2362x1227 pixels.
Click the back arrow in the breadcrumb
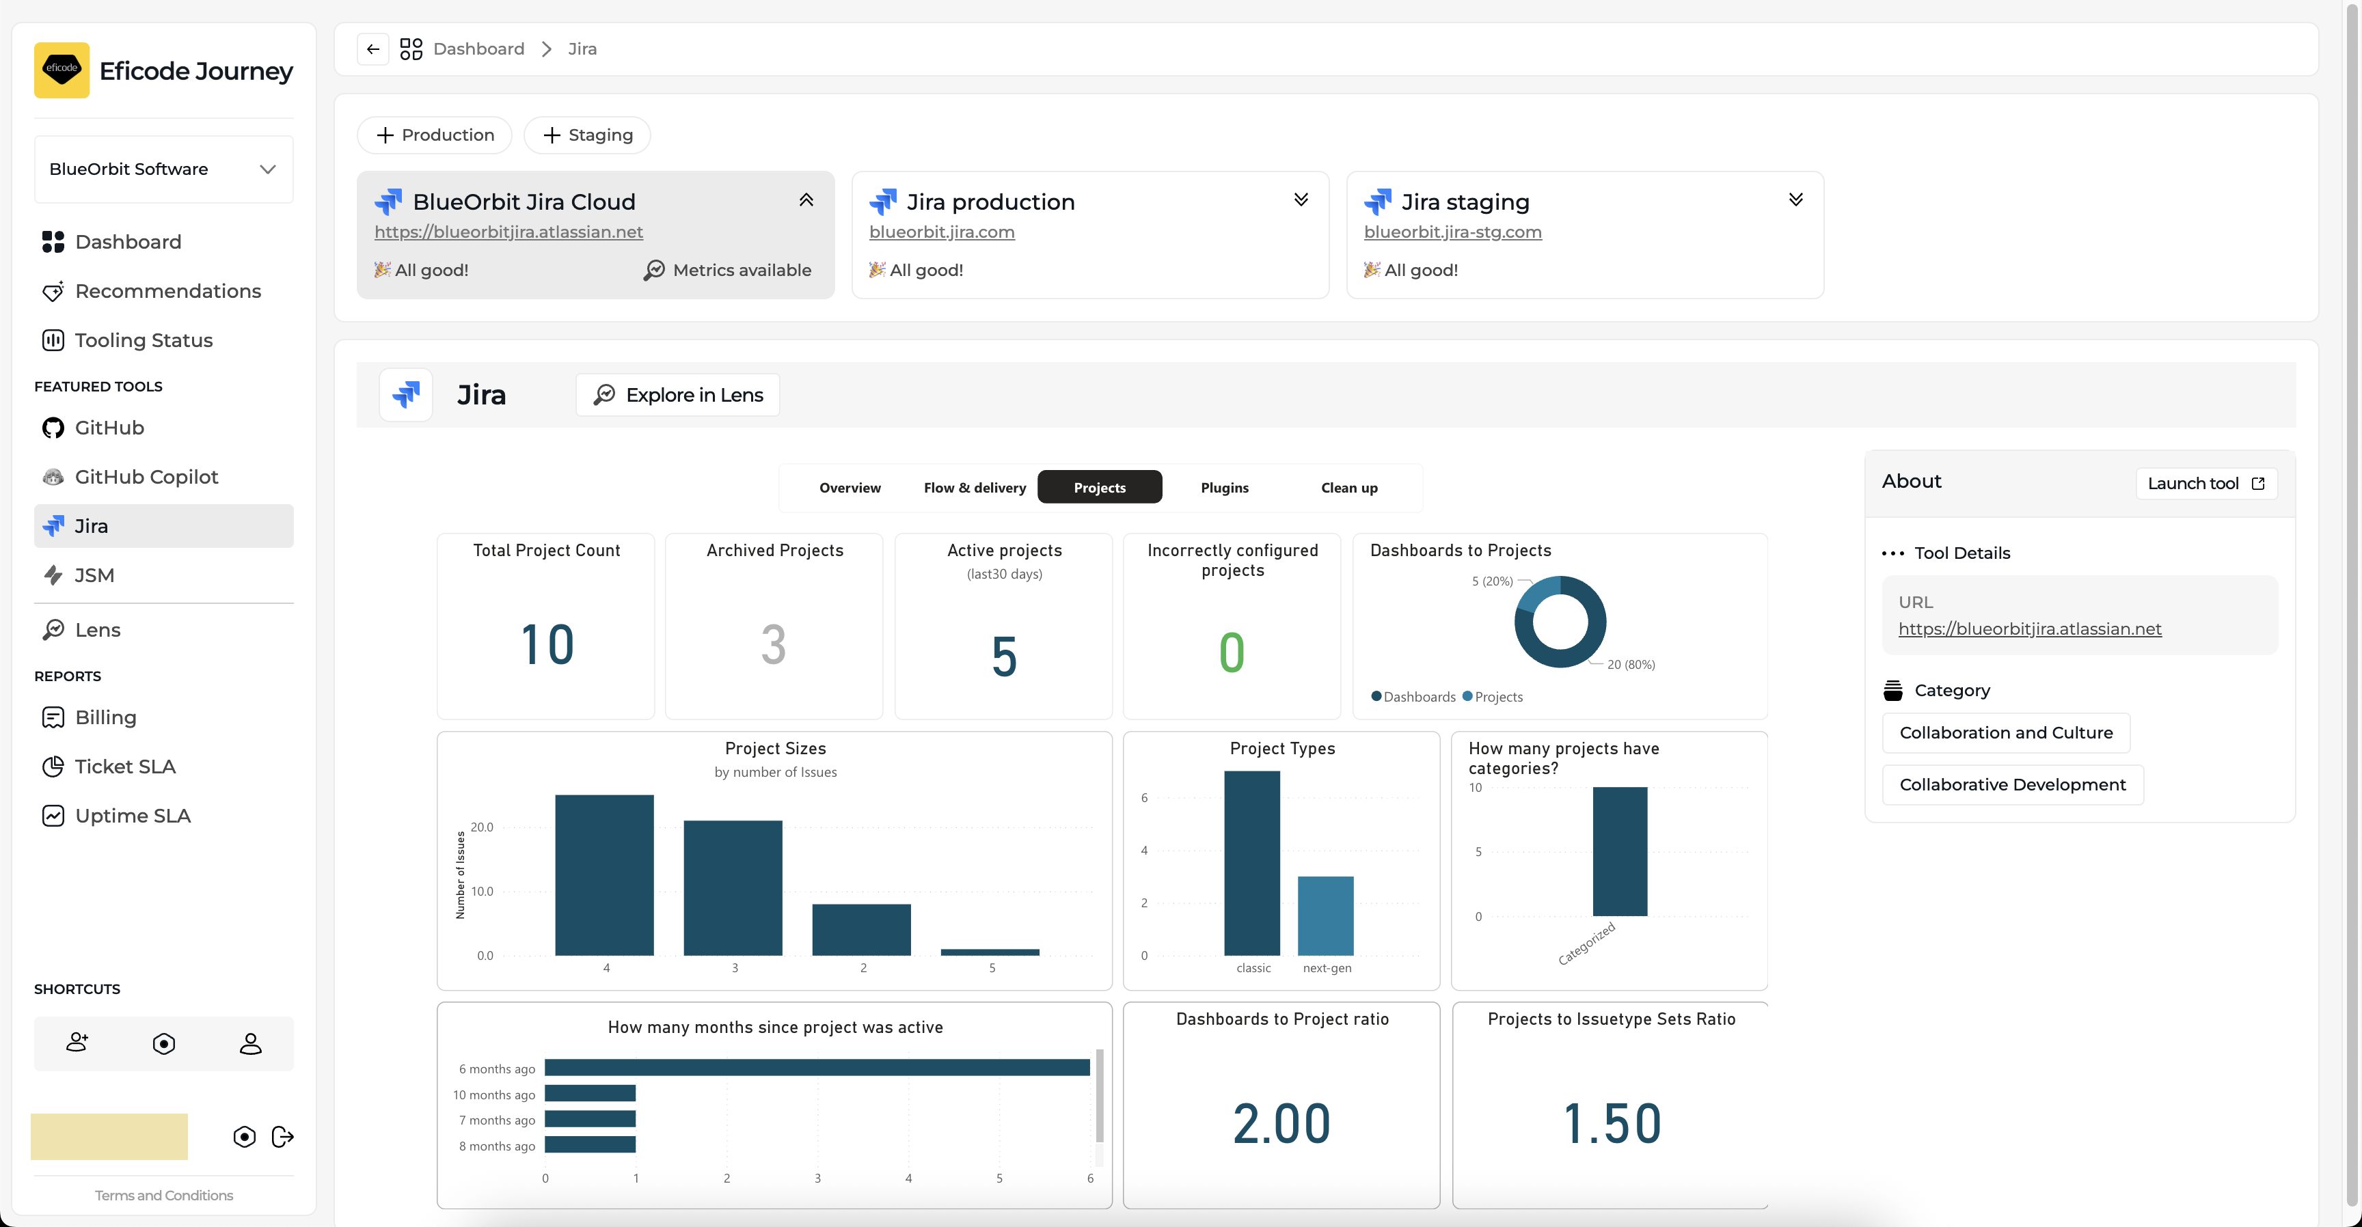click(372, 49)
